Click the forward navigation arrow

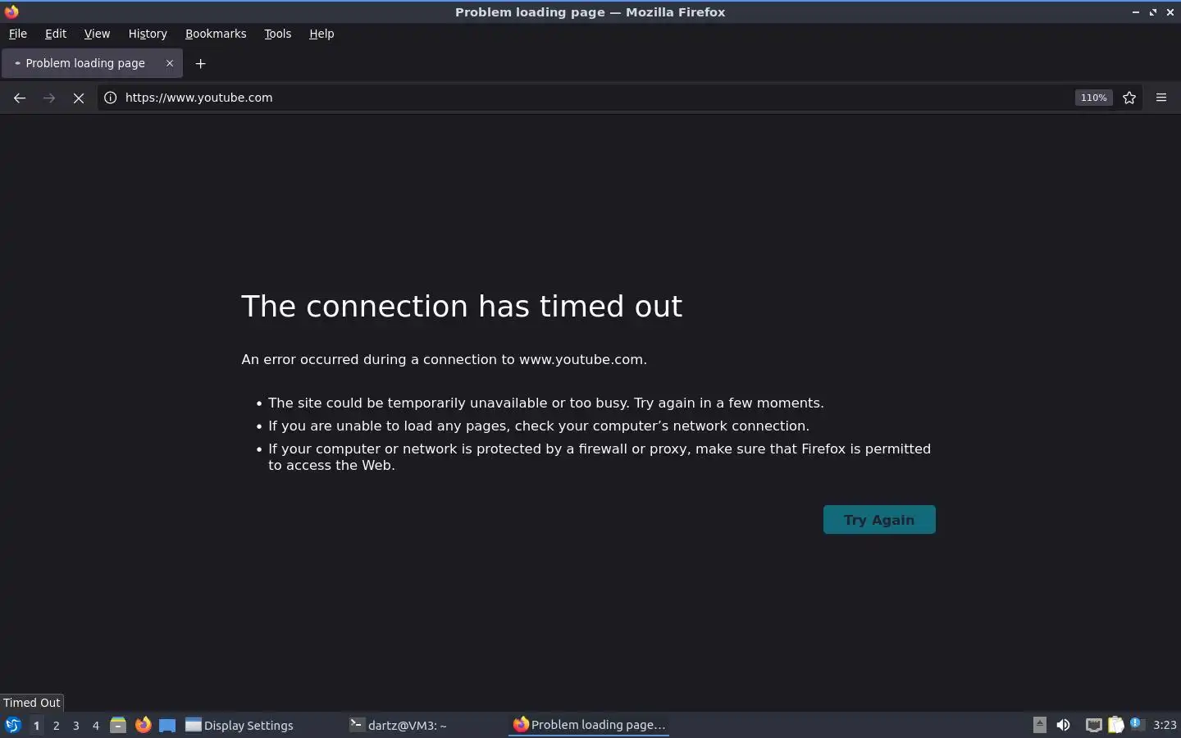[49, 98]
